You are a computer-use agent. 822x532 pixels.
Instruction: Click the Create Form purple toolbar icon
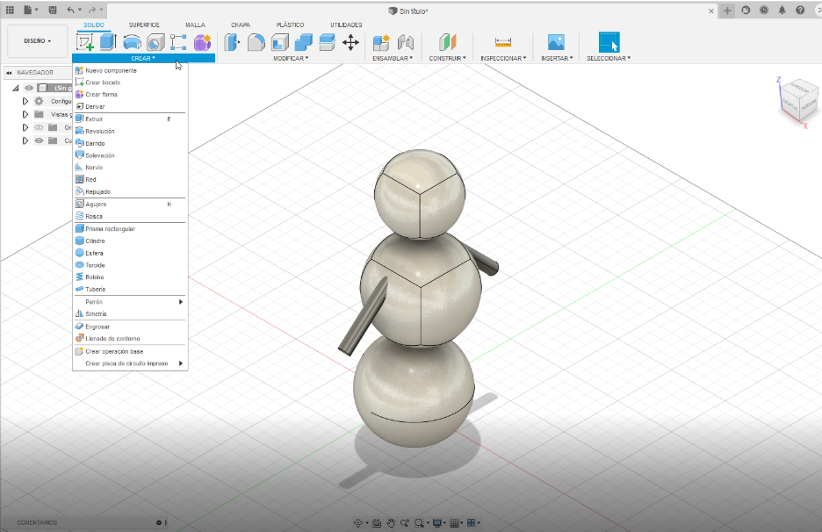202,42
